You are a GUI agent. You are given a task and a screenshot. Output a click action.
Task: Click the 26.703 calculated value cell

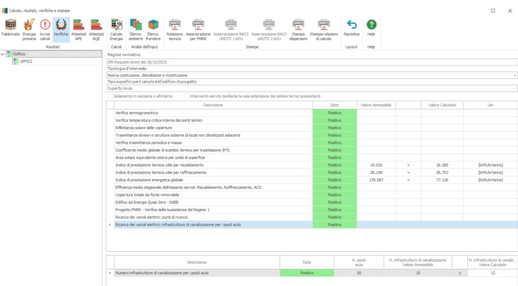pyautogui.click(x=442, y=173)
